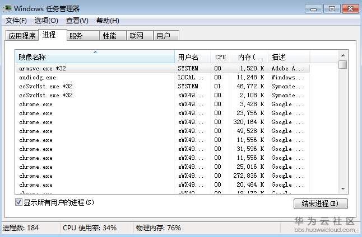Click the Windows... description cell
Screen dimensions: 362x237
[x=287, y=77]
